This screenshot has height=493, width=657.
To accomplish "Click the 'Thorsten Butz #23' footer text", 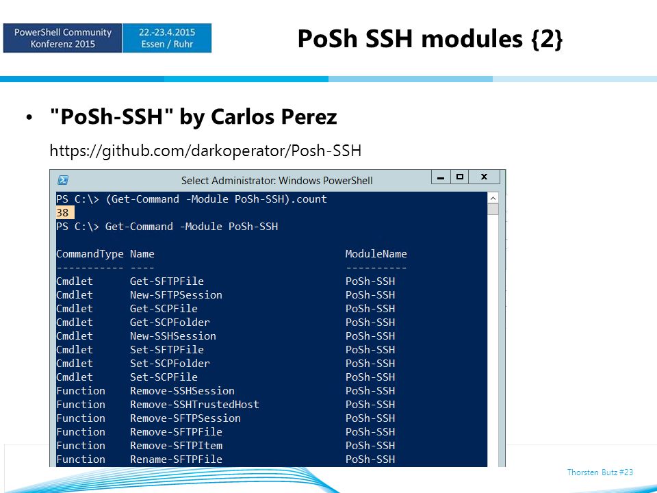I will click(600, 472).
